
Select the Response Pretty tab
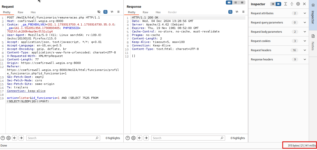click(x=132, y=12)
